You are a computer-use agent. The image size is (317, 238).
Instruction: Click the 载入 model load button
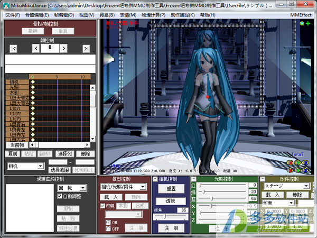111,197
